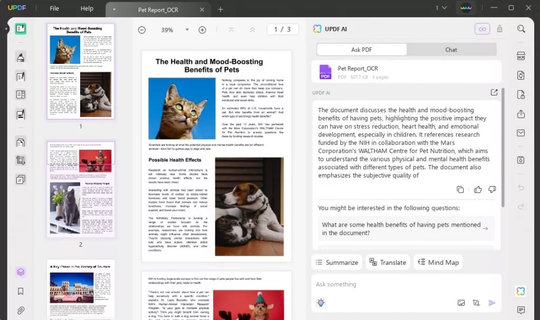Screen dimensions: 540x320
Task: Open the comments panel icon at bottom right
Action: click(521, 310)
